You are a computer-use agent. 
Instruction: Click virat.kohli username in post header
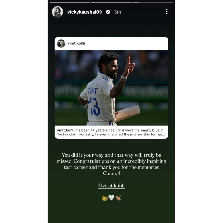[x=76, y=43]
